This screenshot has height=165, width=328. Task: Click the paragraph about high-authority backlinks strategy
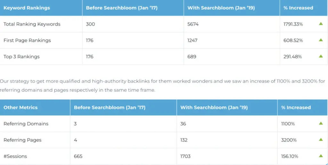click(x=162, y=86)
